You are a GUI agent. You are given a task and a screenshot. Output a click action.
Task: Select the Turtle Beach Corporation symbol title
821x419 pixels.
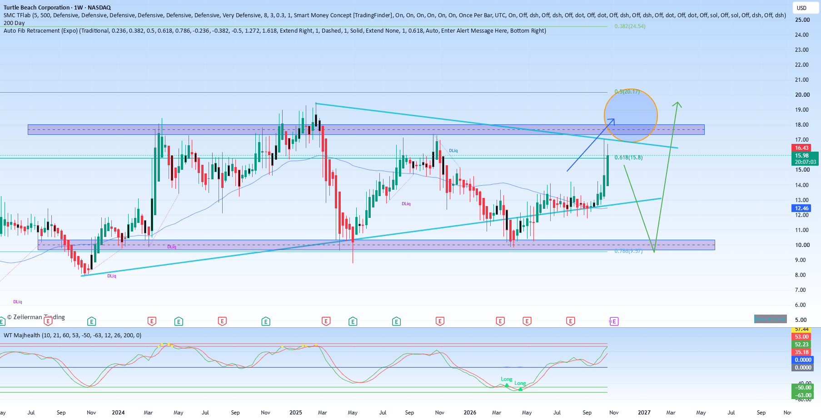click(x=57, y=7)
